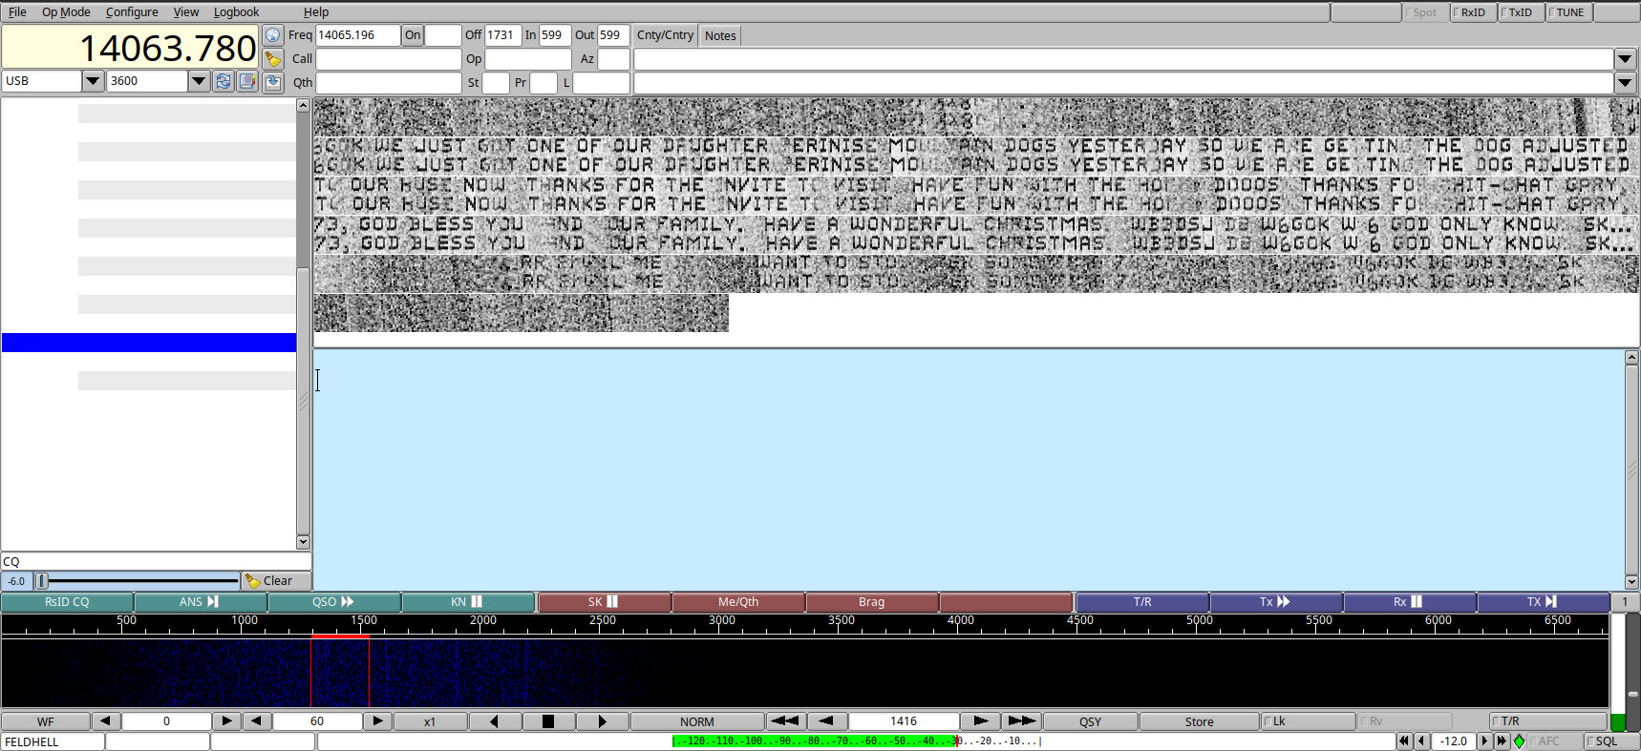Click the frequency list refresh icon
Viewport: 1641px width, 751px height.
tap(224, 81)
